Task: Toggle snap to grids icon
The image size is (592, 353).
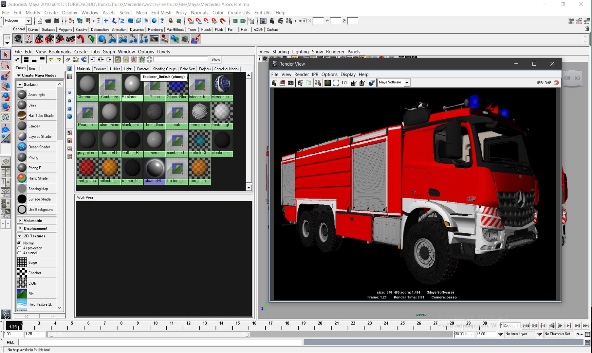Action: [190, 21]
